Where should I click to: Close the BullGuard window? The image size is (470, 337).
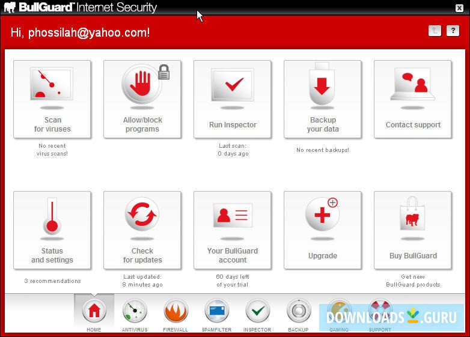[459, 8]
